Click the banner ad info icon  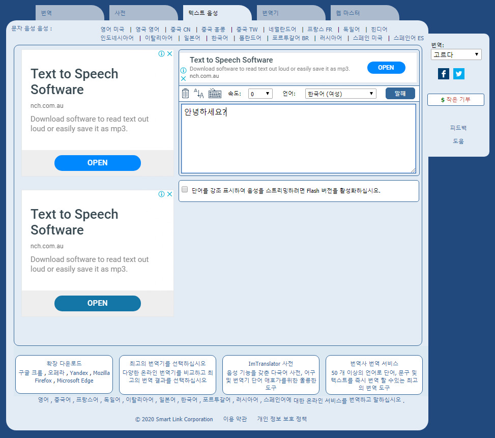pyautogui.click(x=184, y=70)
